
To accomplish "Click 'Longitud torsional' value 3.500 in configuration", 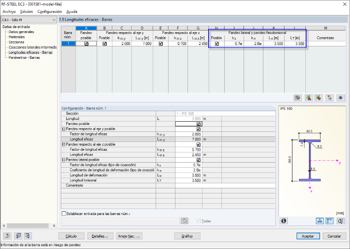I will click(x=189, y=181).
